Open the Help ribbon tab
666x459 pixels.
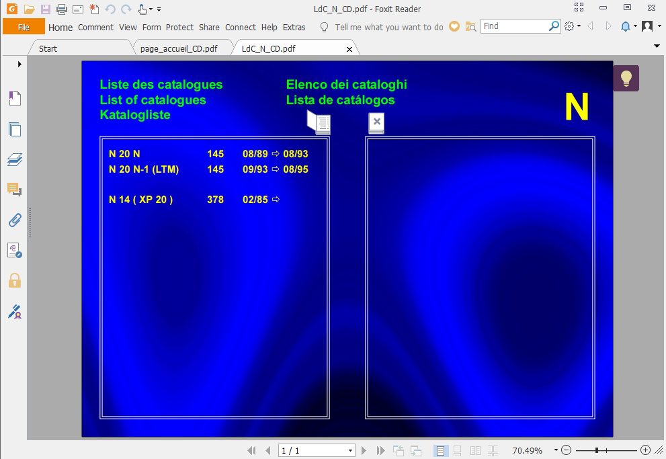click(269, 27)
